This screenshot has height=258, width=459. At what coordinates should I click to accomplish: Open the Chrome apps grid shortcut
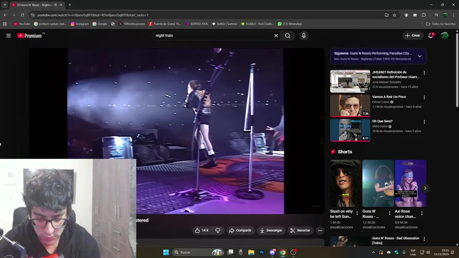coord(5,24)
